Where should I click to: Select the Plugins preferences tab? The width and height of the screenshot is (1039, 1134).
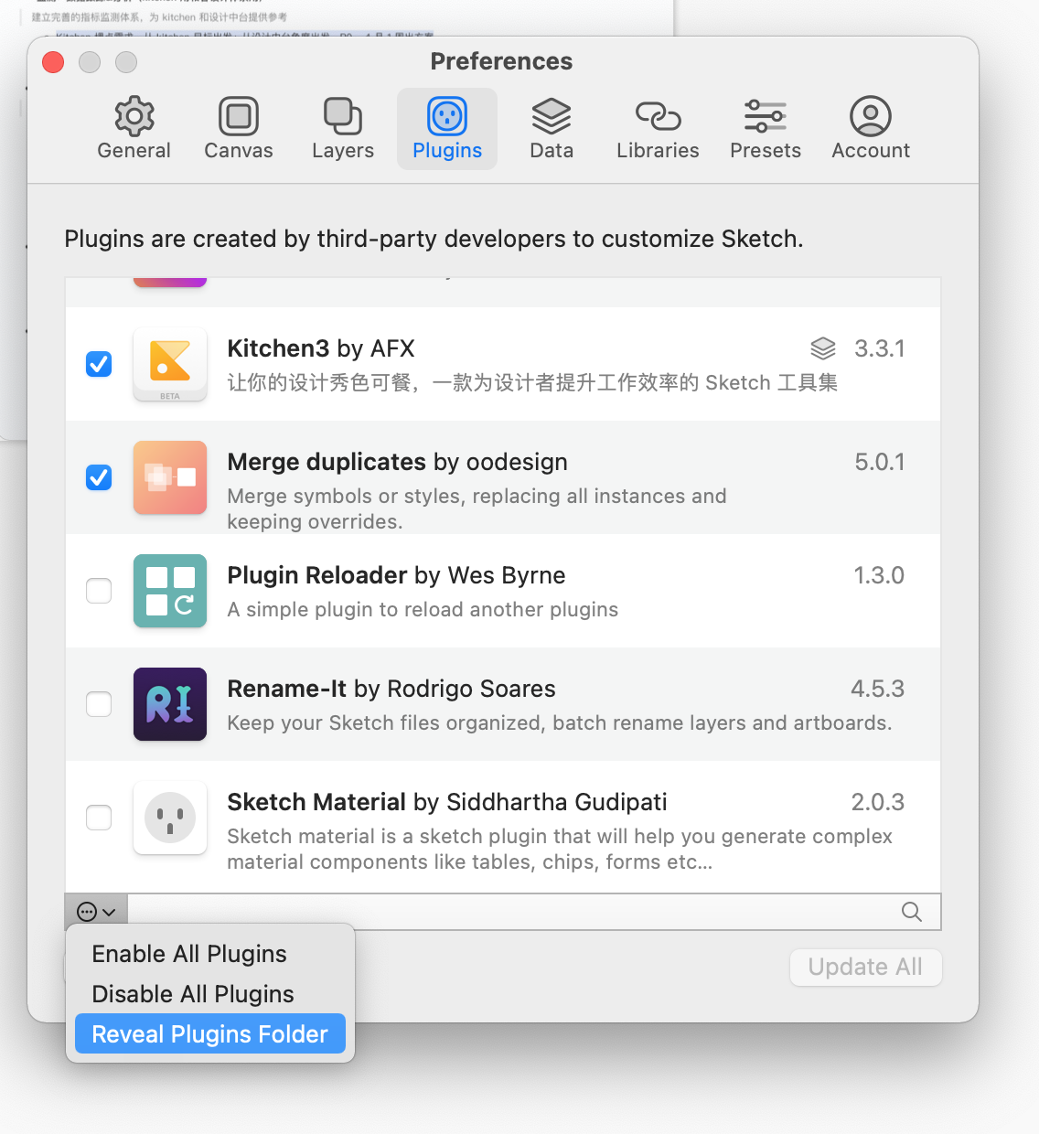pyautogui.click(x=447, y=129)
